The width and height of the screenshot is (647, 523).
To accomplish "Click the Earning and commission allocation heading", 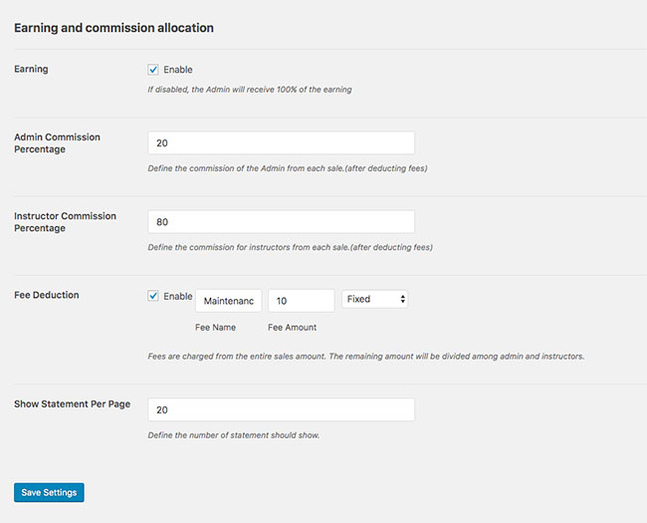I will pos(113,28).
